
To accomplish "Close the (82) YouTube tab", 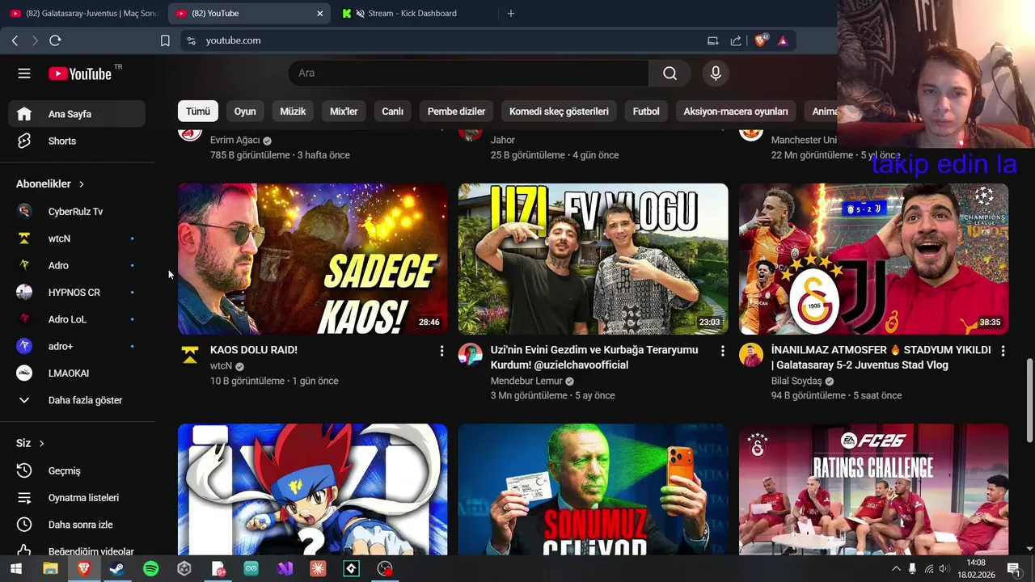I will 319,14.
